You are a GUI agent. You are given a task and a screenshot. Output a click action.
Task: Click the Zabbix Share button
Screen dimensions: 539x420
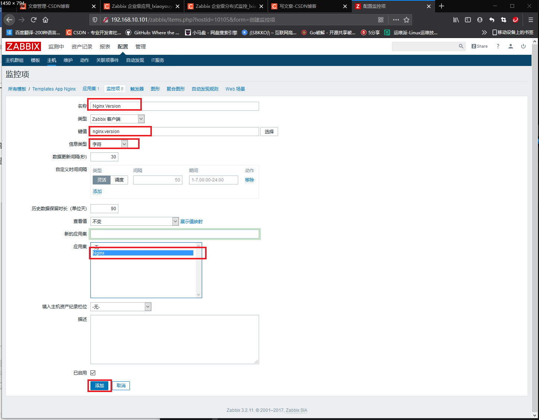[x=479, y=46]
